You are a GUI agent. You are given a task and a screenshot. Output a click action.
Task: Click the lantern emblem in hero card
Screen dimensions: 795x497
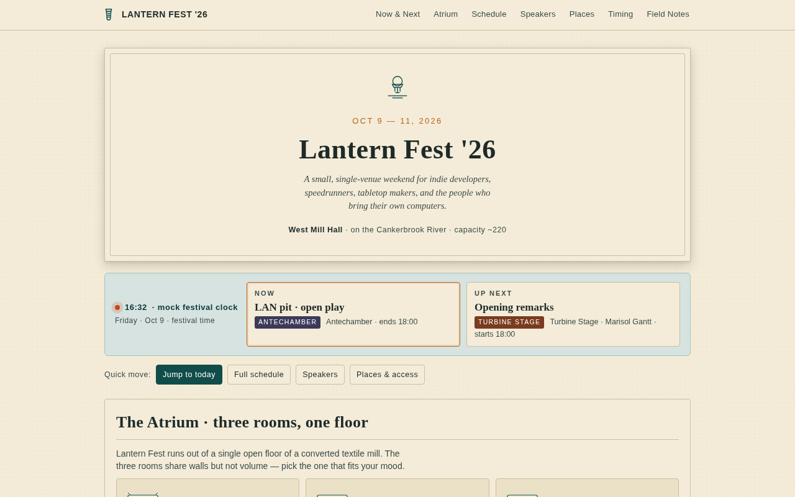click(397, 88)
